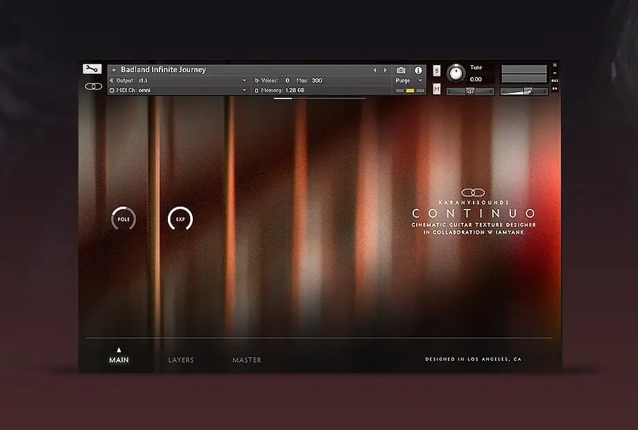The image size is (638, 430).
Task: Load next preset with right arrow
Action: click(x=386, y=70)
